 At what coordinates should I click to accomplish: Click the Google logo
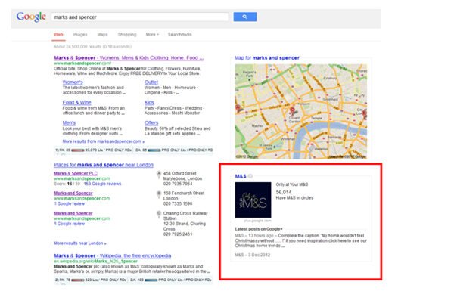(x=31, y=17)
